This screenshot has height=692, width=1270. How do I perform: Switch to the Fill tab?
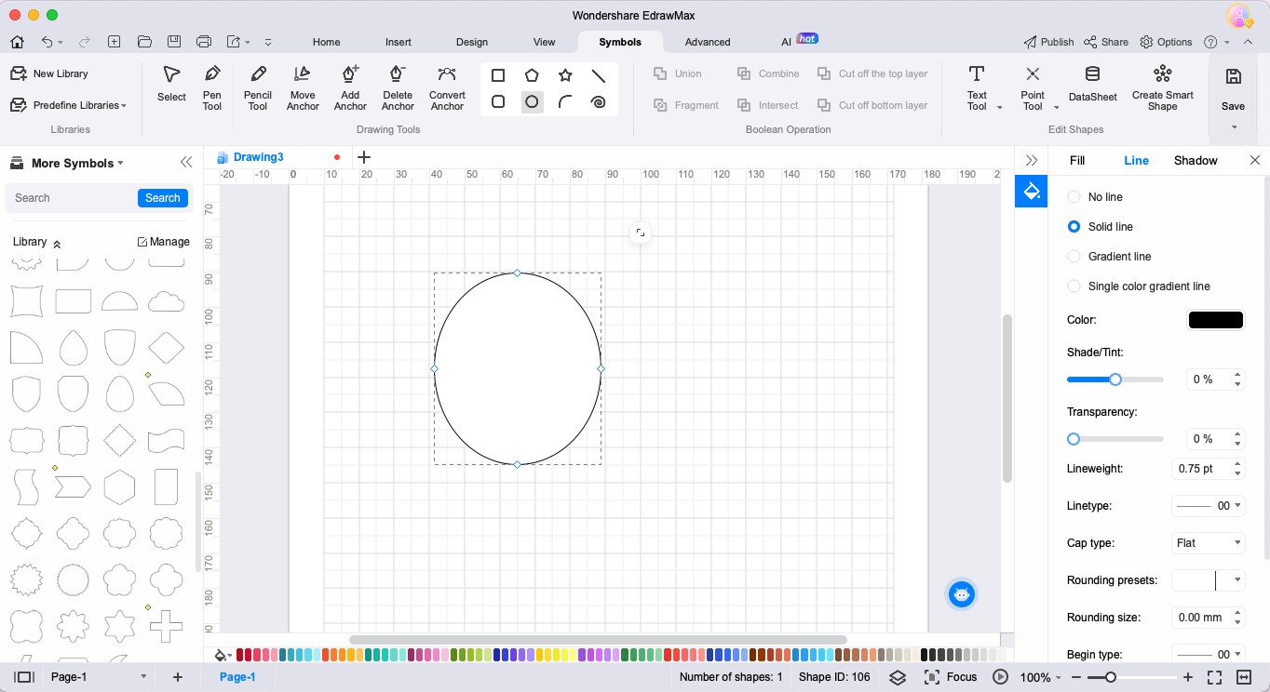[1077, 161]
